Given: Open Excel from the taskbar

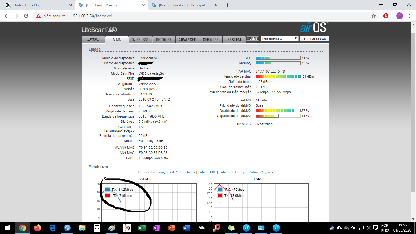Looking at the screenshot, I should click(x=142, y=228).
